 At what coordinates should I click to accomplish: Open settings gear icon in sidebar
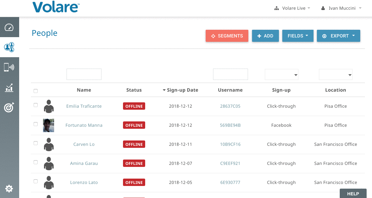tap(9, 189)
